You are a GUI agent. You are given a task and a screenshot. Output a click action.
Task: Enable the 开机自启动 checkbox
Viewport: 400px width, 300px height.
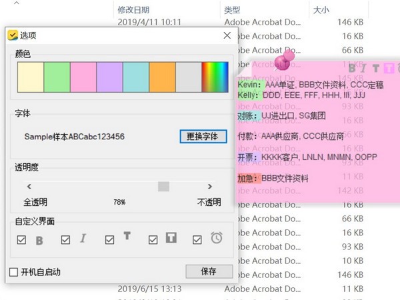tap(13, 271)
